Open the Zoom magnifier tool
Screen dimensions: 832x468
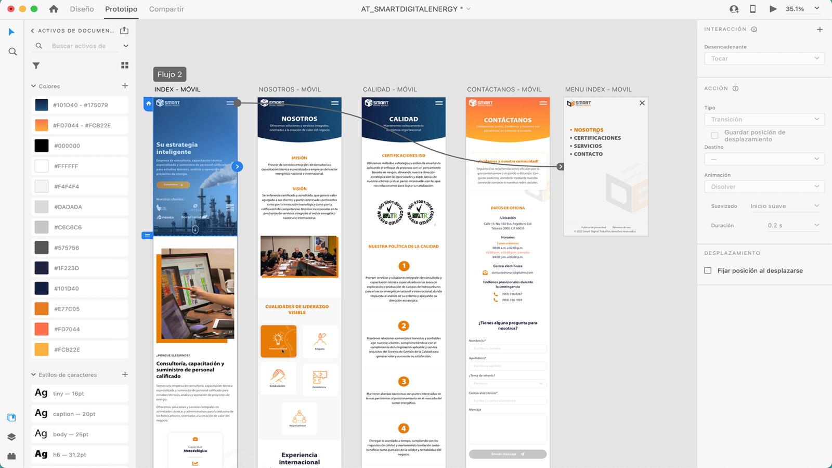12,51
